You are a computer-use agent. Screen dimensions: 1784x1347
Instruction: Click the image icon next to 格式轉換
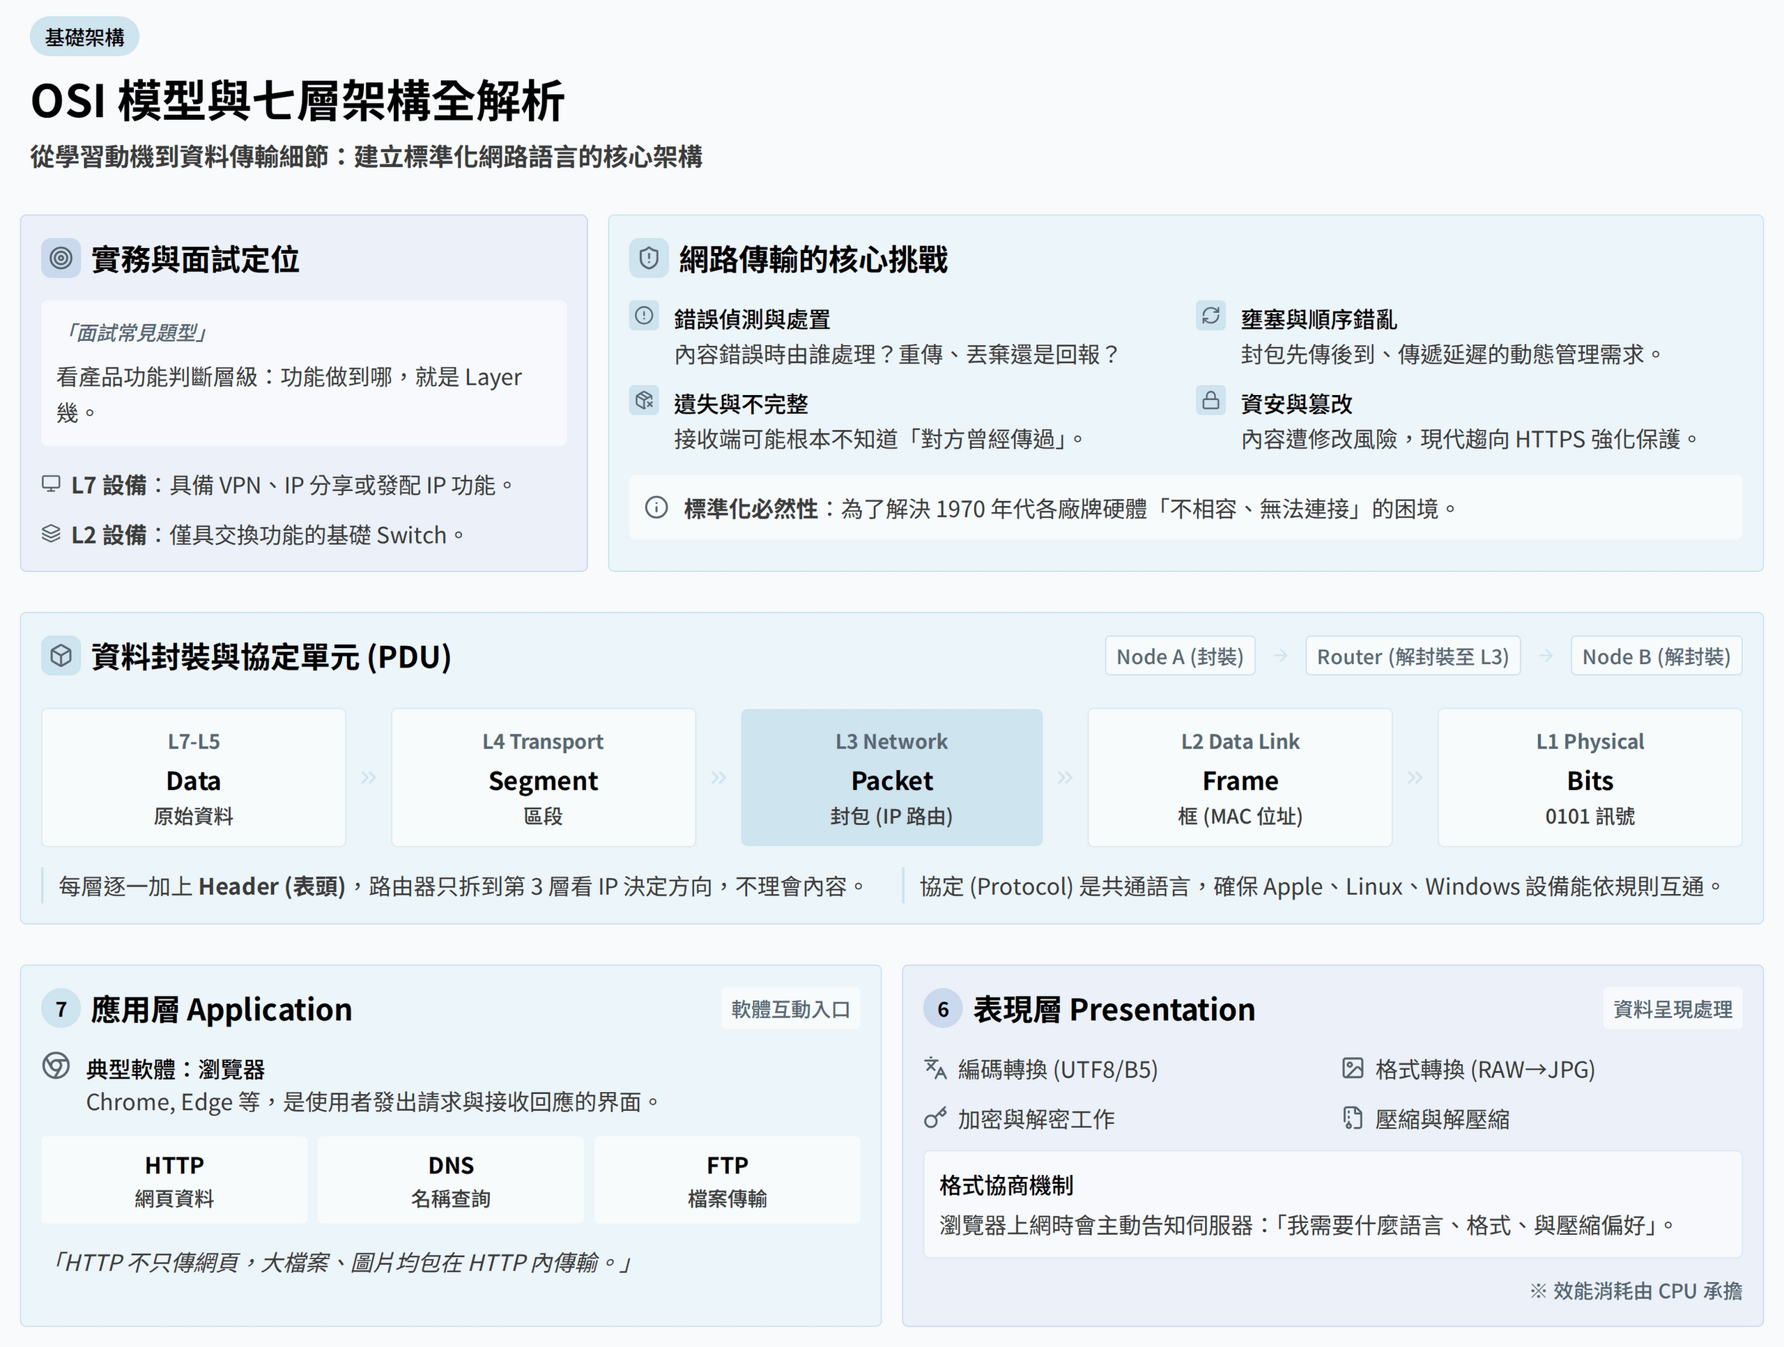1353,1069
